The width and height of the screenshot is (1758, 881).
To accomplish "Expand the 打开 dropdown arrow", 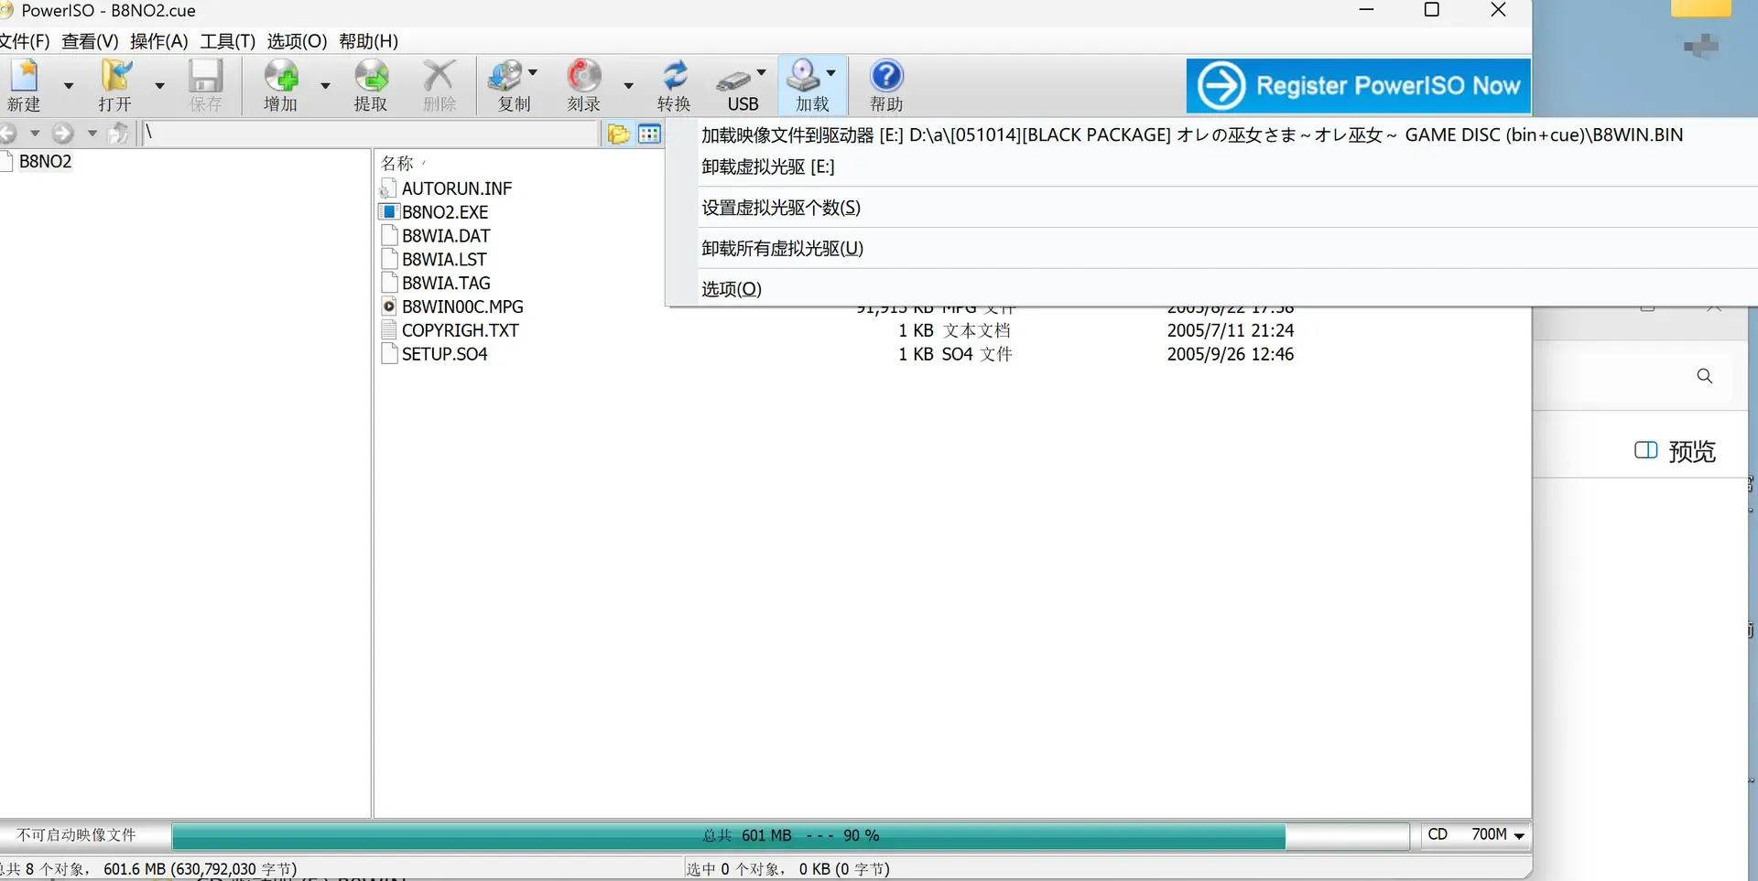I will click(159, 86).
